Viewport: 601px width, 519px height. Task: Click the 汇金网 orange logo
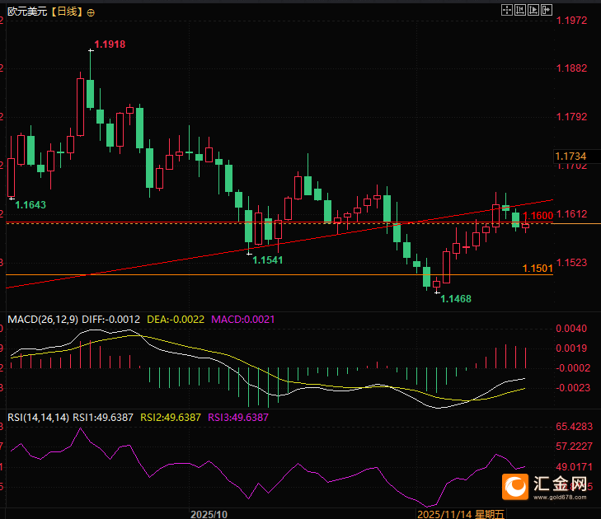pos(515,487)
